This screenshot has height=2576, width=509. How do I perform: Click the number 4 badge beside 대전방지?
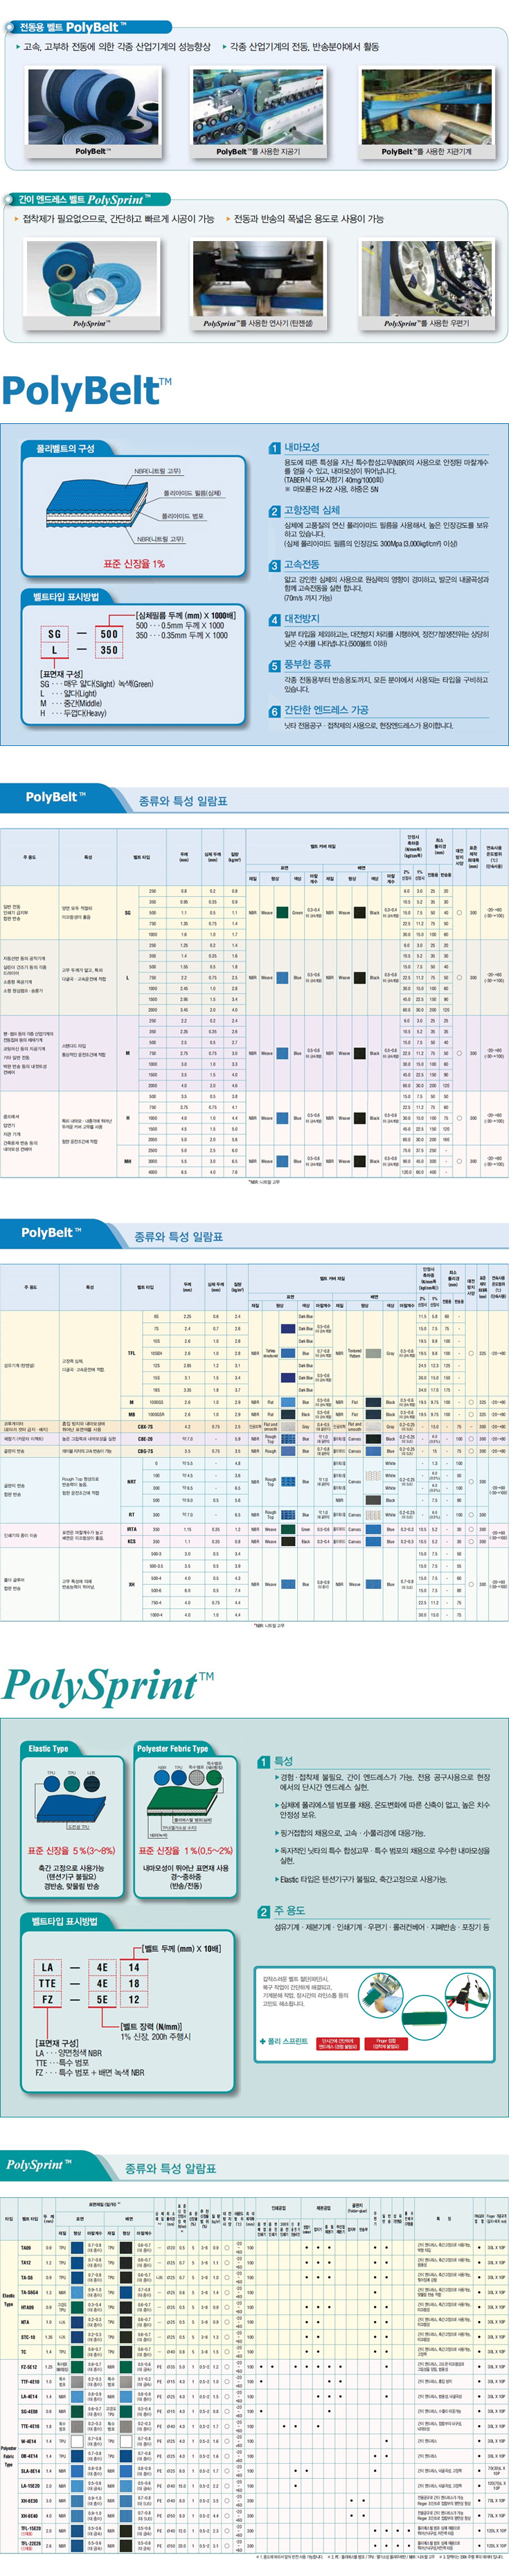coord(274,619)
